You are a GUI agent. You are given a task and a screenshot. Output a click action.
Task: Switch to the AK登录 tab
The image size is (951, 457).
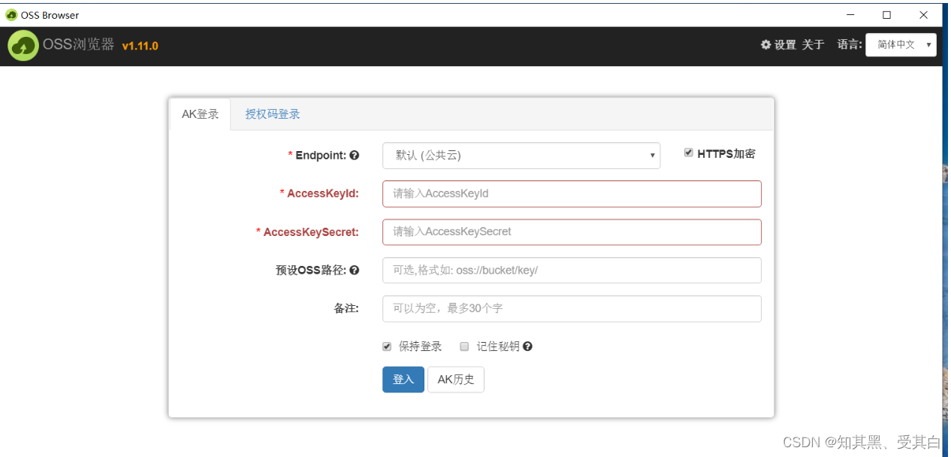click(x=200, y=114)
